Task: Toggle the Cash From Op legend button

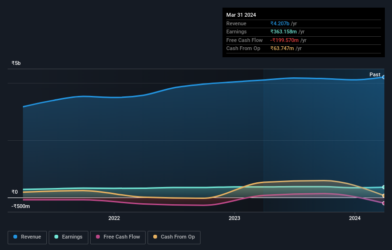Action: [x=174, y=237]
